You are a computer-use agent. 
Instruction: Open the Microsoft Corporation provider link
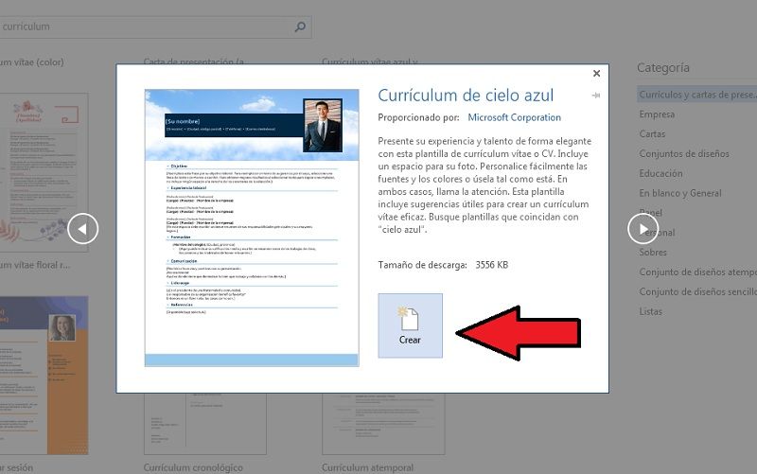click(514, 117)
